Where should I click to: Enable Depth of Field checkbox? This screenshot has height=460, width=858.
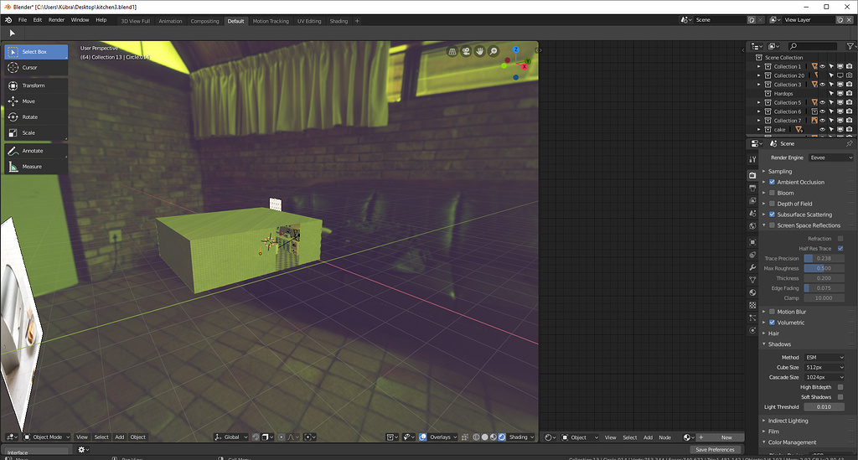[772, 204]
